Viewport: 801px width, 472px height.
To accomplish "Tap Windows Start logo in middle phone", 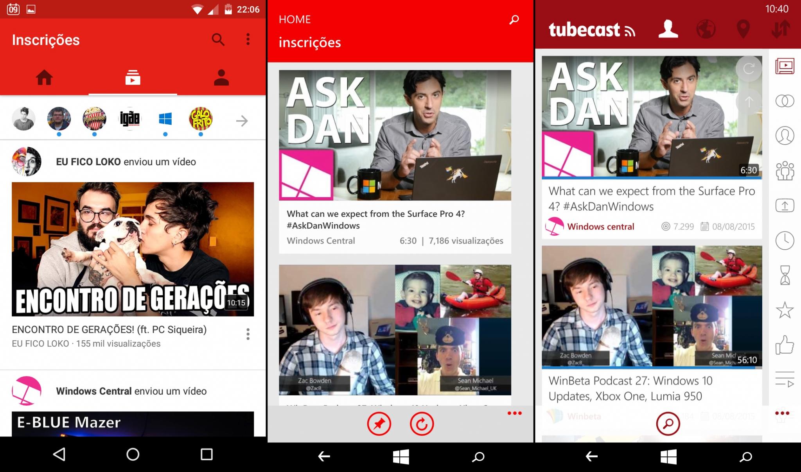I will click(x=400, y=456).
